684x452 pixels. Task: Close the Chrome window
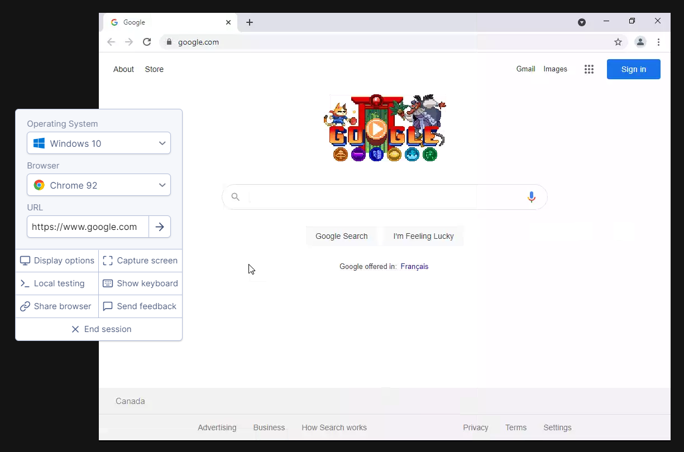pos(658,21)
